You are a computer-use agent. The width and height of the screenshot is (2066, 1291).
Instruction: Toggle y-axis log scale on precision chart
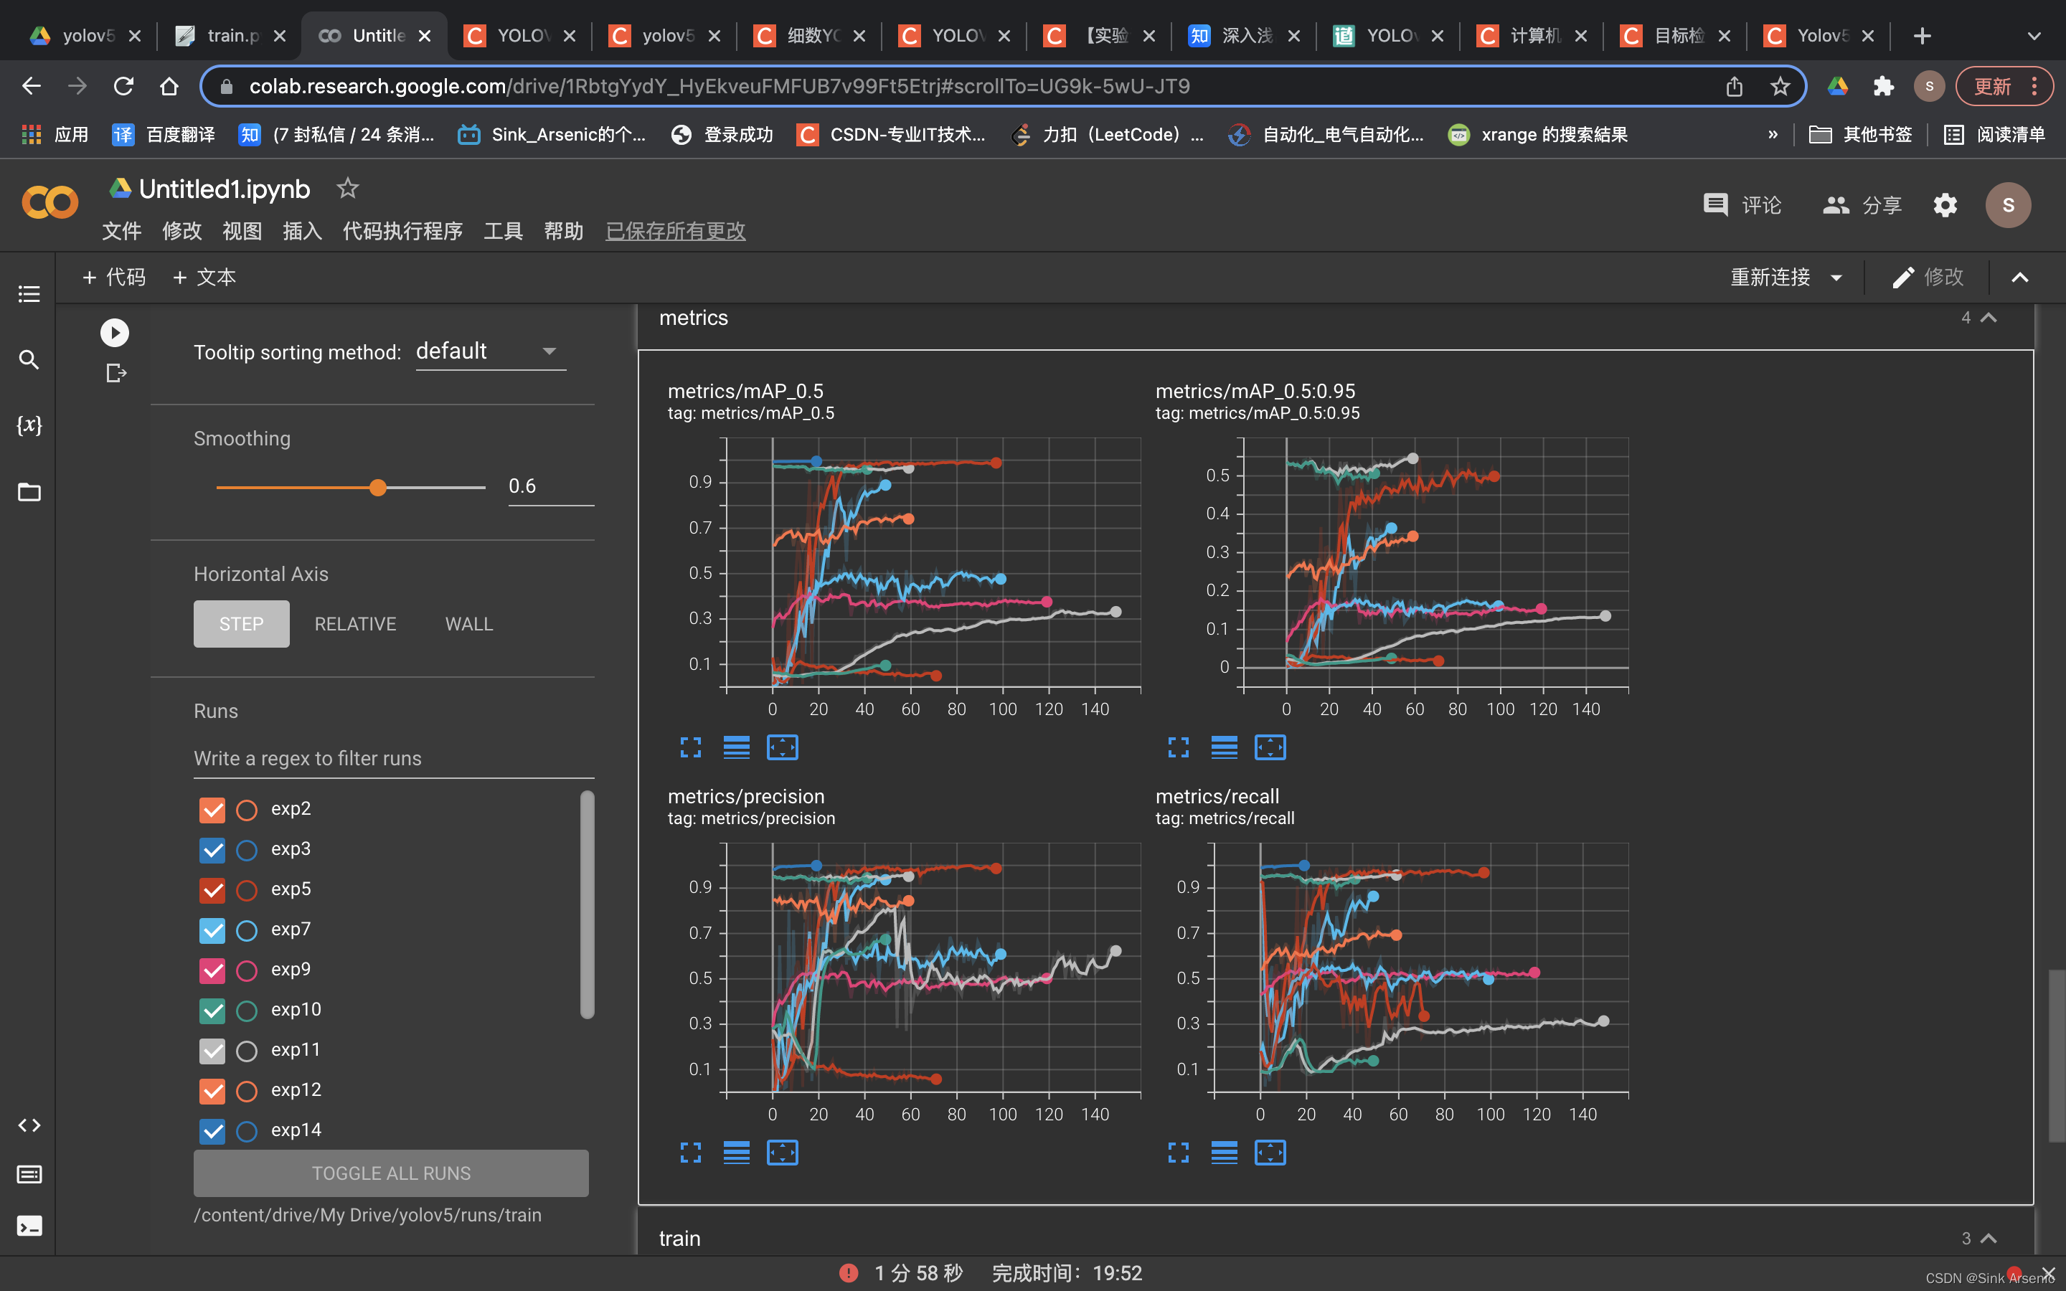pos(736,1153)
